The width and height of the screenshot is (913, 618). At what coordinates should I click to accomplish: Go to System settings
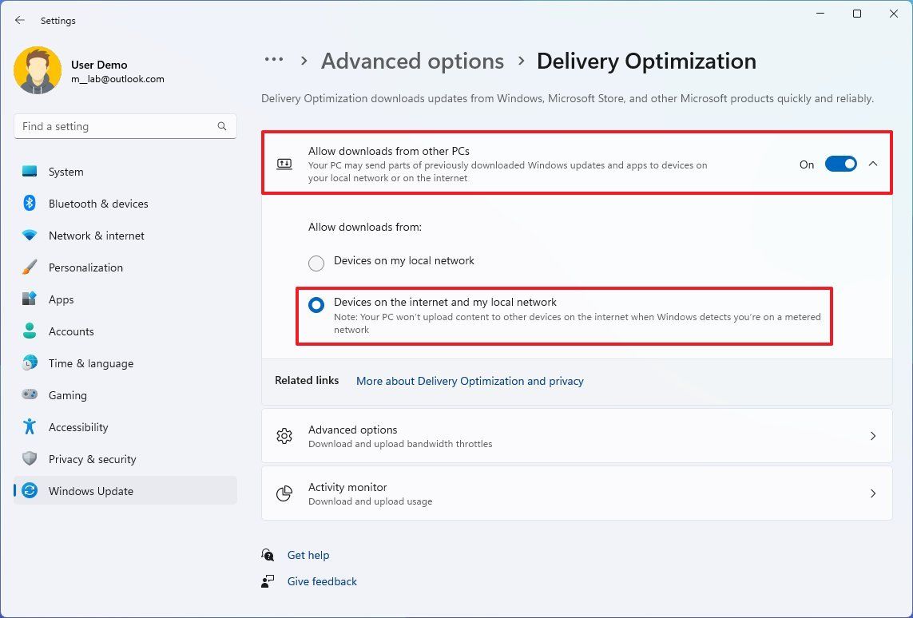(x=125, y=172)
